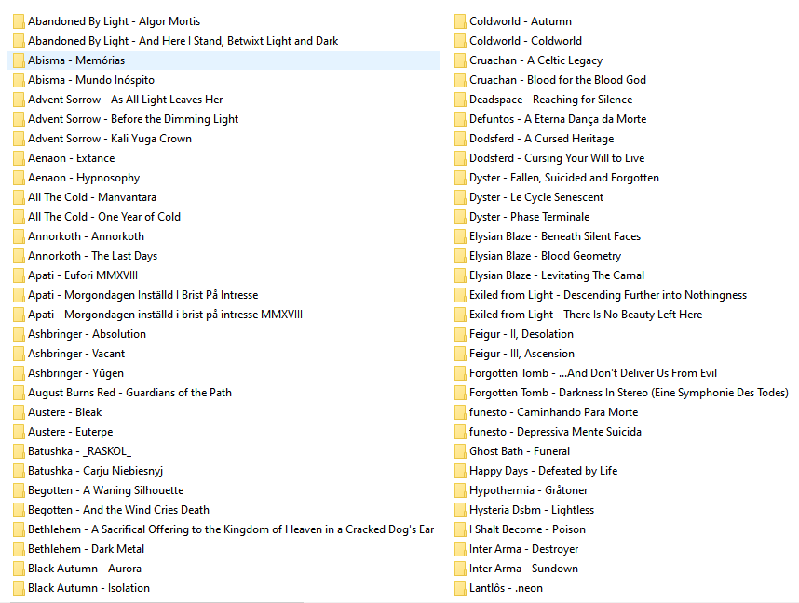Select 'Annorkoth - Annorkoth' folder name
The width and height of the screenshot is (799, 603).
coord(86,236)
